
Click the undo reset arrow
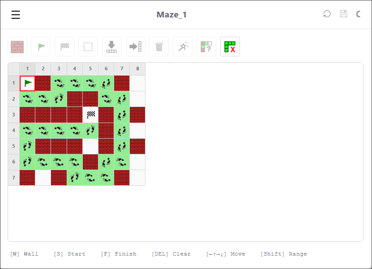click(x=326, y=14)
